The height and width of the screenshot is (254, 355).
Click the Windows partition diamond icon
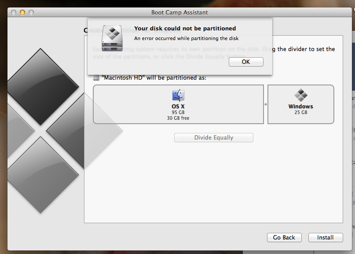[x=300, y=95]
